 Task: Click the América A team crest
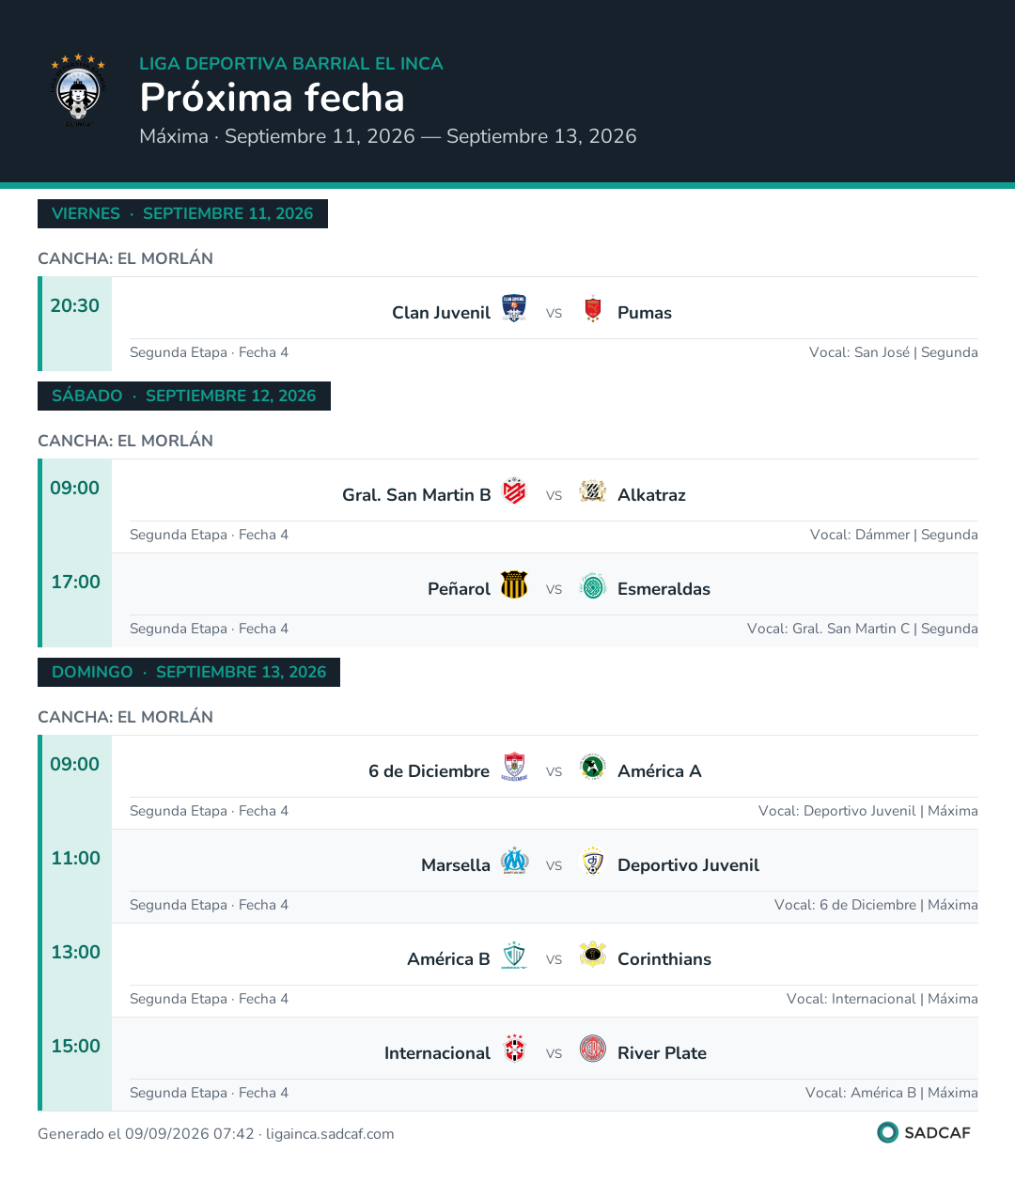[593, 767]
